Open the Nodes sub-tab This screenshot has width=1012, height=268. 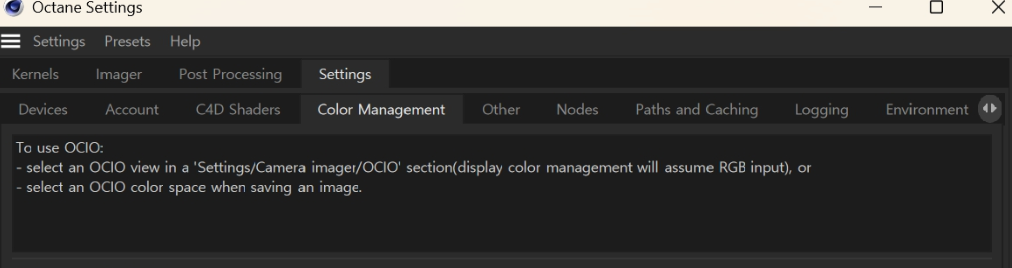tap(577, 110)
